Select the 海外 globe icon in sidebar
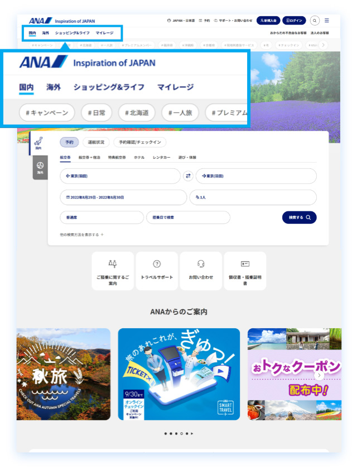Viewport: 357px width, 472px height. [x=40, y=168]
